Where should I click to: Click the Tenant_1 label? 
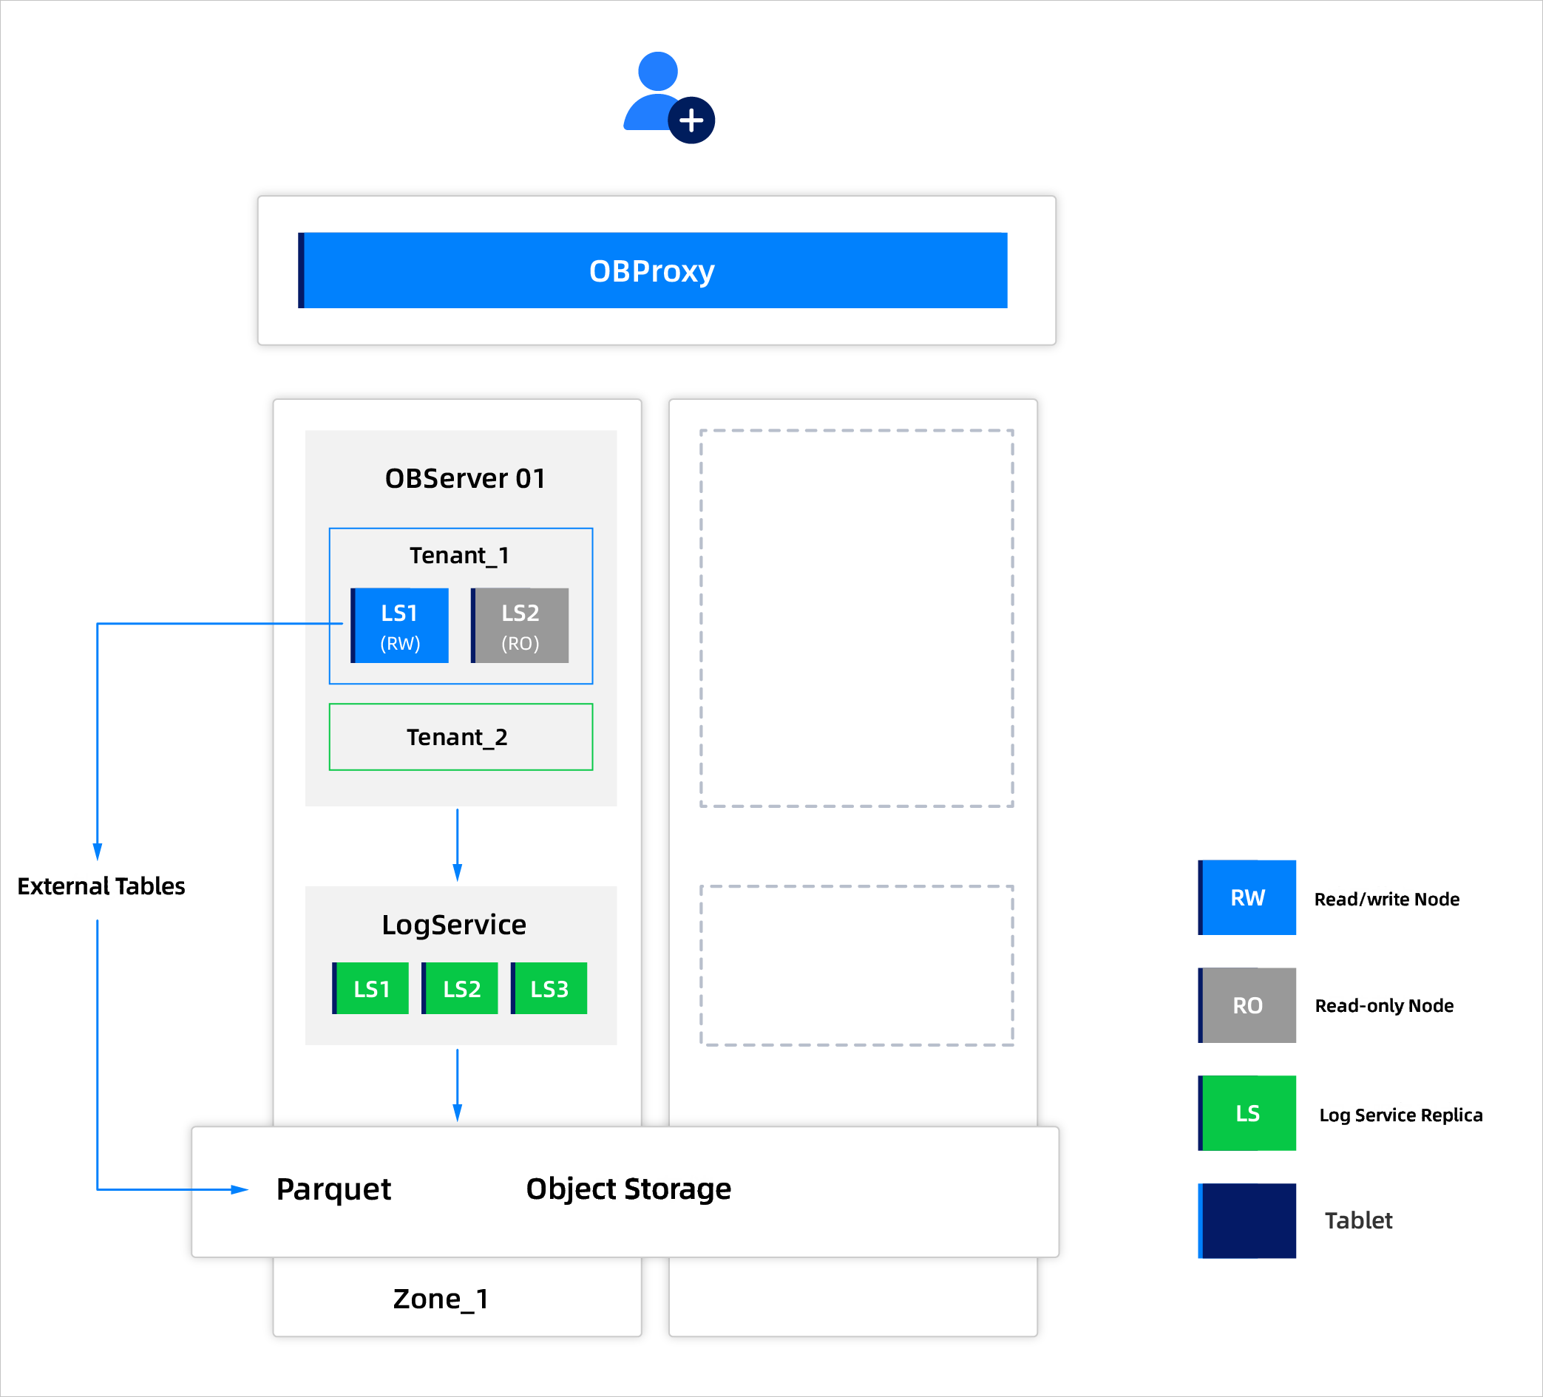pos(458,555)
